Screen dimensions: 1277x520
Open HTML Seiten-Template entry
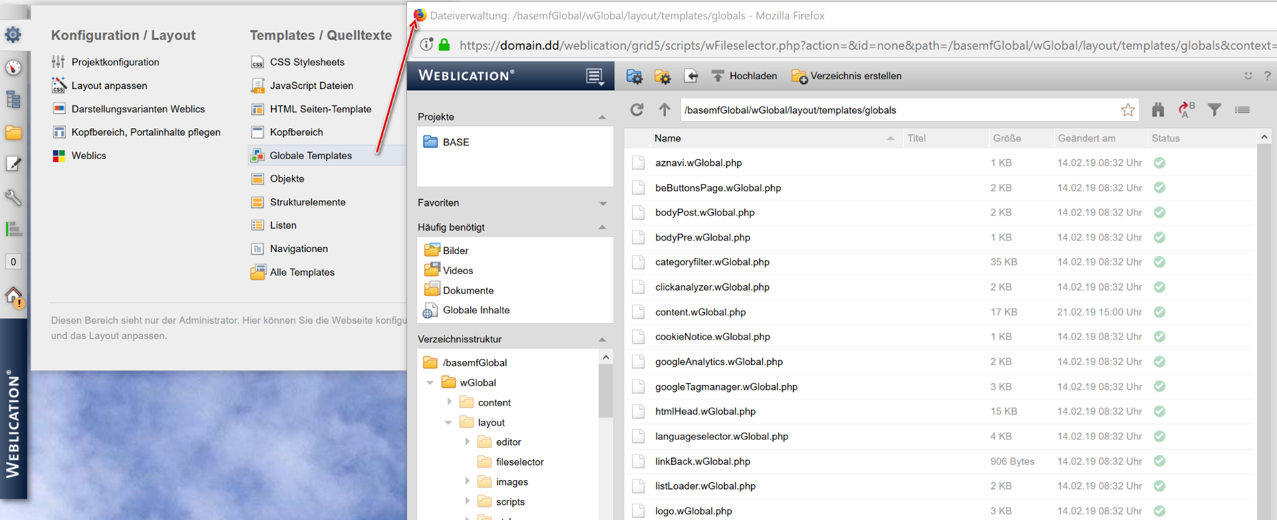pyautogui.click(x=311, y=109)
